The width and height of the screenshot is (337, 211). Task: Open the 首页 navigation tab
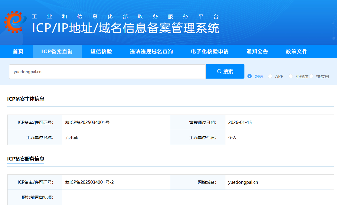[x=18, y=52]
